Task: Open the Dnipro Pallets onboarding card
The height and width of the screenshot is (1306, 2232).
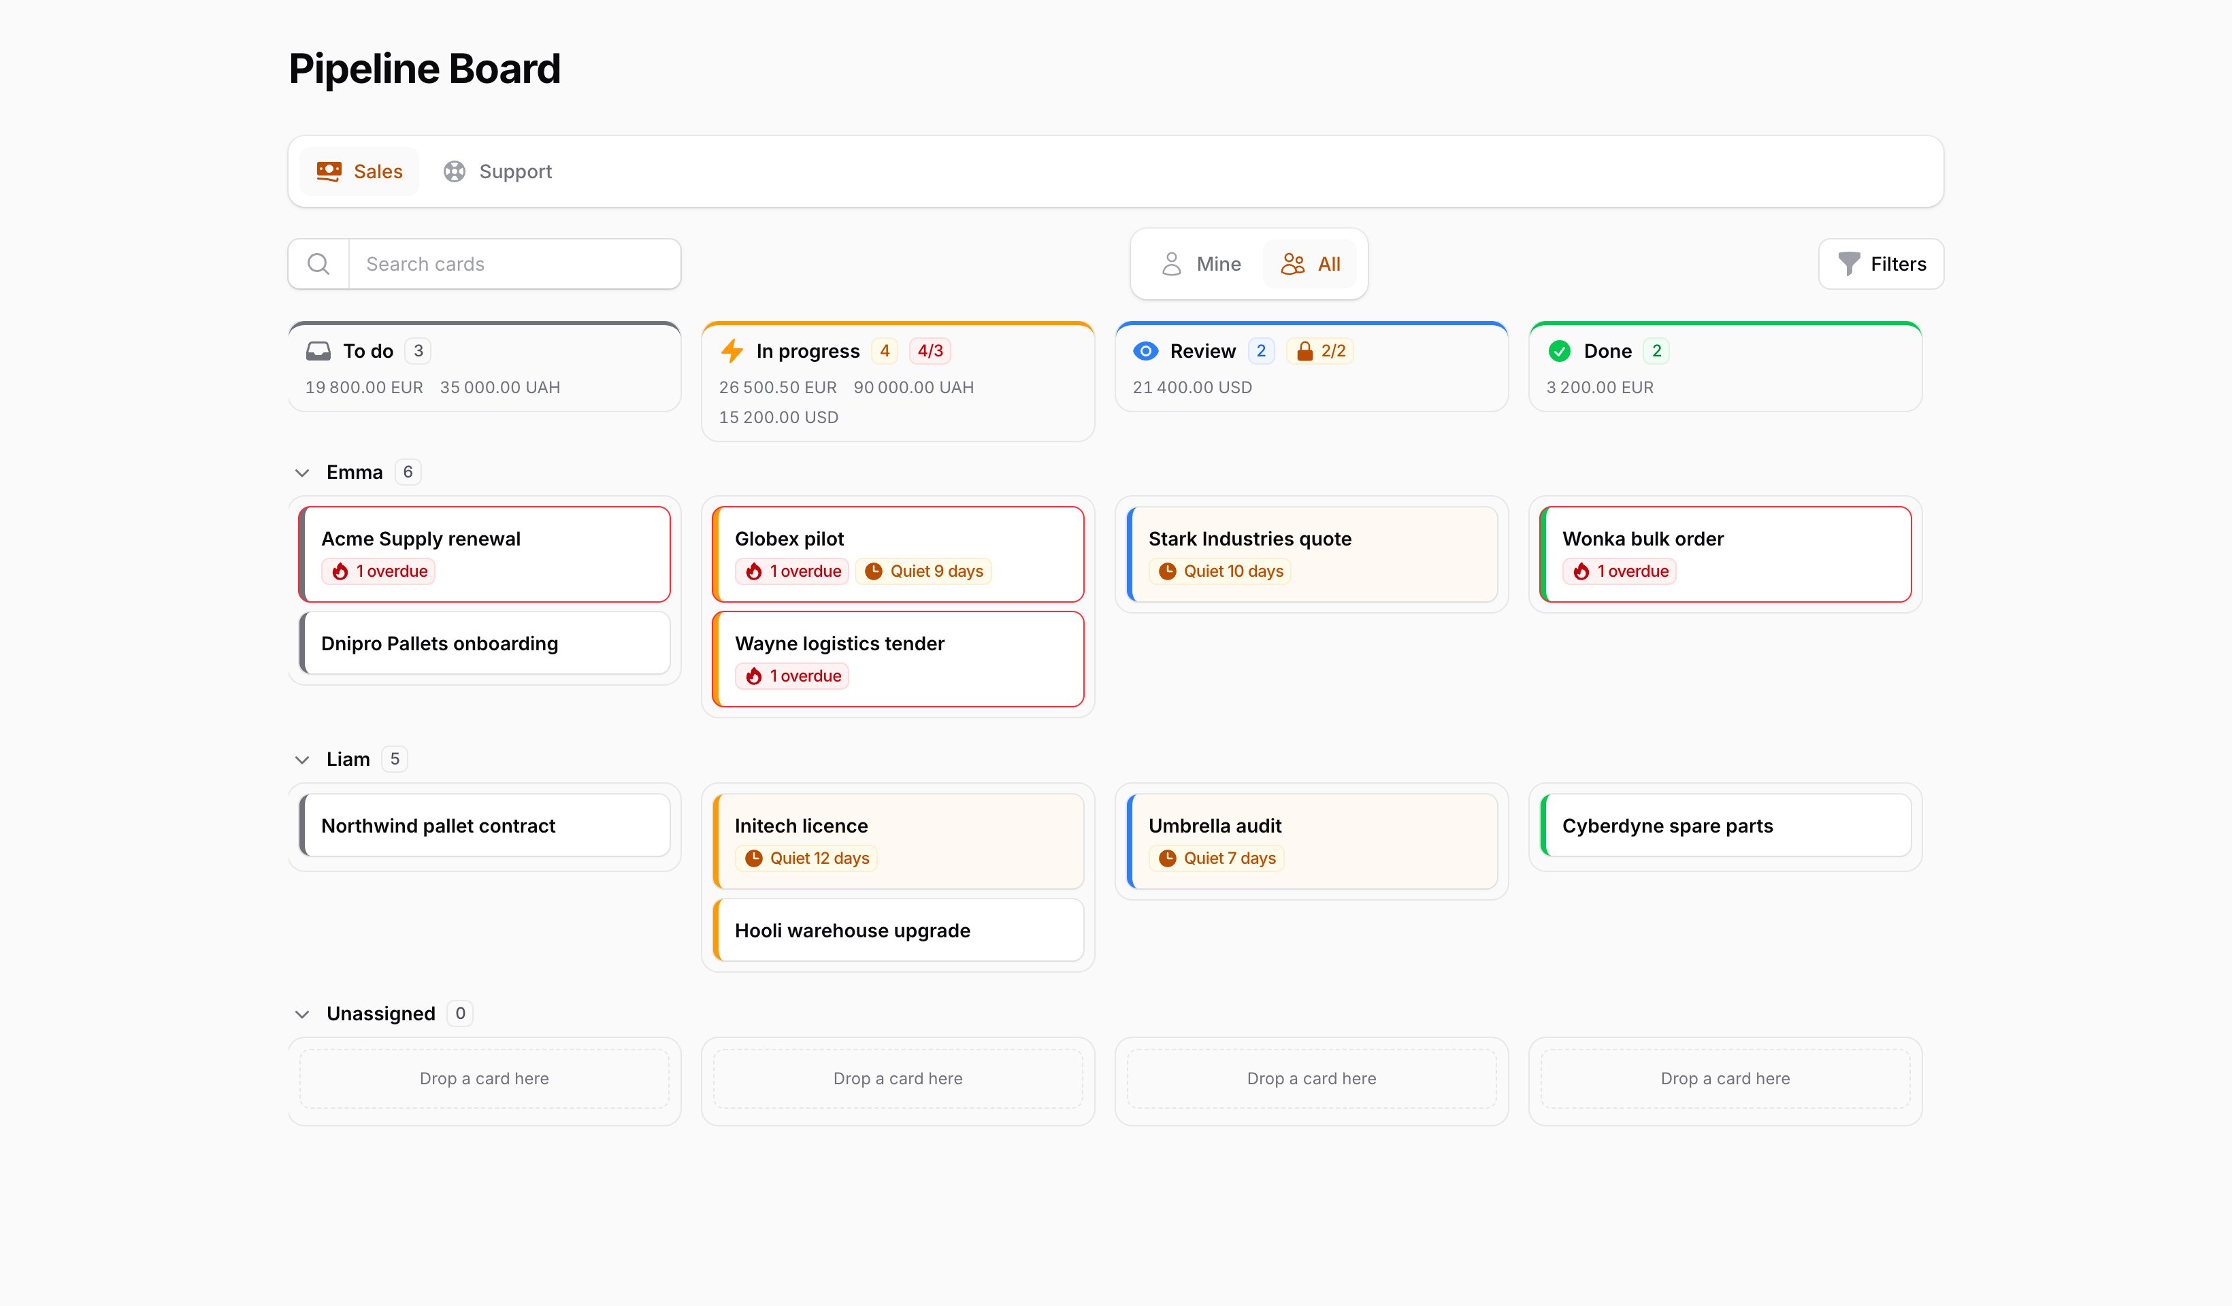Action: pos(485,643)
